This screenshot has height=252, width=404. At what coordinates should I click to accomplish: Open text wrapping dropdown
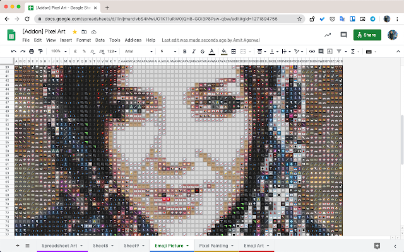(x=286, y=52)
